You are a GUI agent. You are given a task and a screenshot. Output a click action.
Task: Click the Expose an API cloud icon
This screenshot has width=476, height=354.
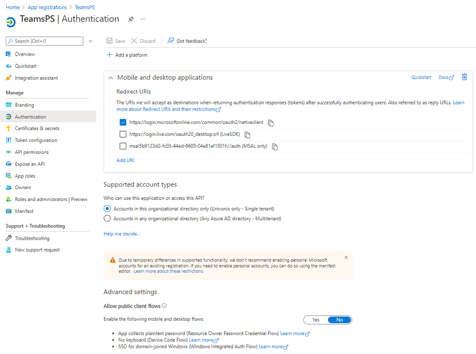[9, 163]
